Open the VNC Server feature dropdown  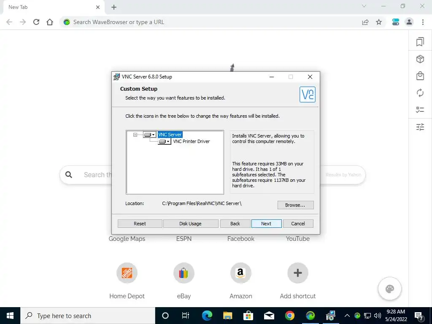[x=150, y=135]
